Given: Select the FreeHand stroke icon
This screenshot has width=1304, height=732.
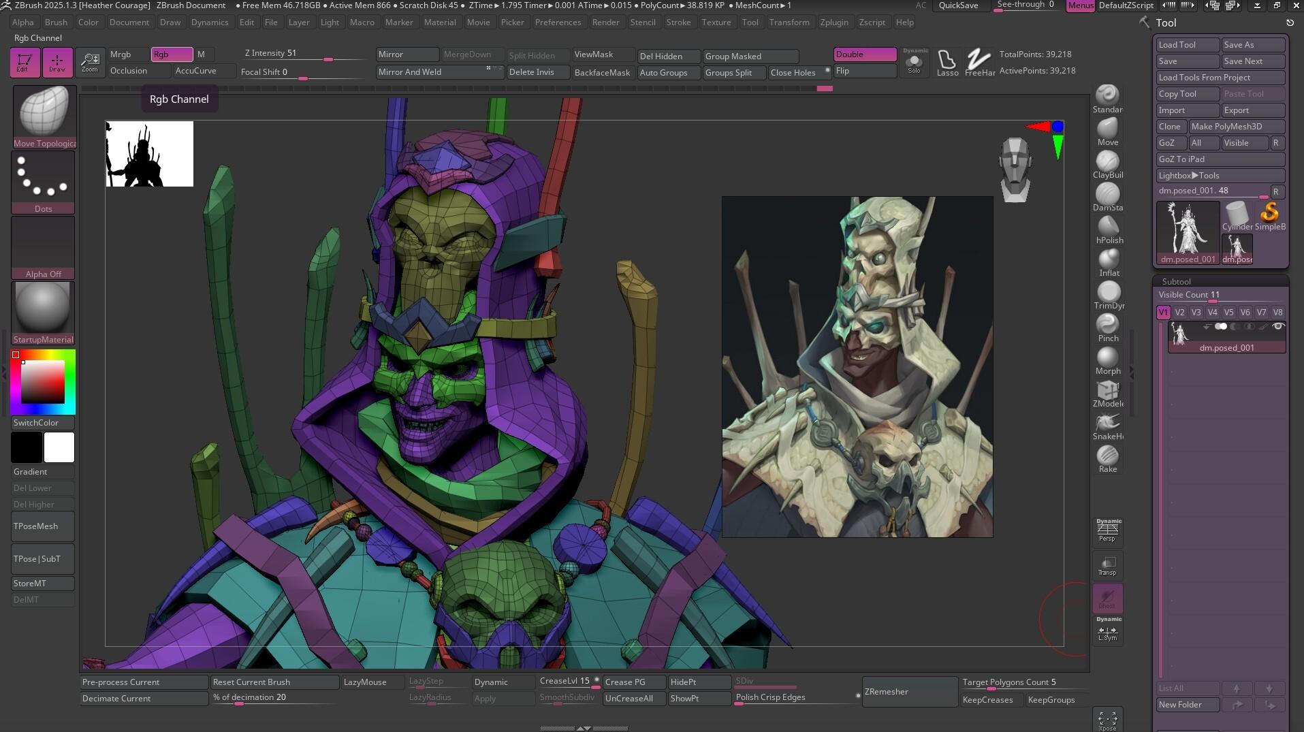Looking at the screenshot, I should pos(979,62).
